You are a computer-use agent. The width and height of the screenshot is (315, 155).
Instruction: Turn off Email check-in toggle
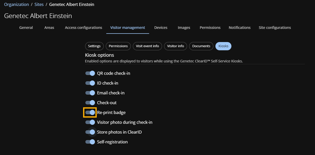[90, 93]
